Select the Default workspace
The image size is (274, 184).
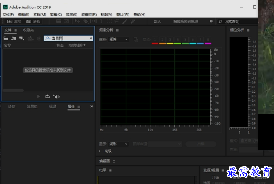coord(157,21)
